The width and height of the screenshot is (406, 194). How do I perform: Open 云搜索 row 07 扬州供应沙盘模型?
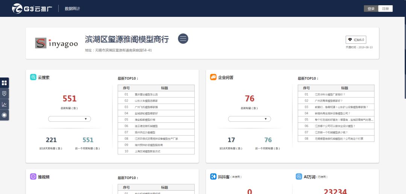tap(156, 132)
